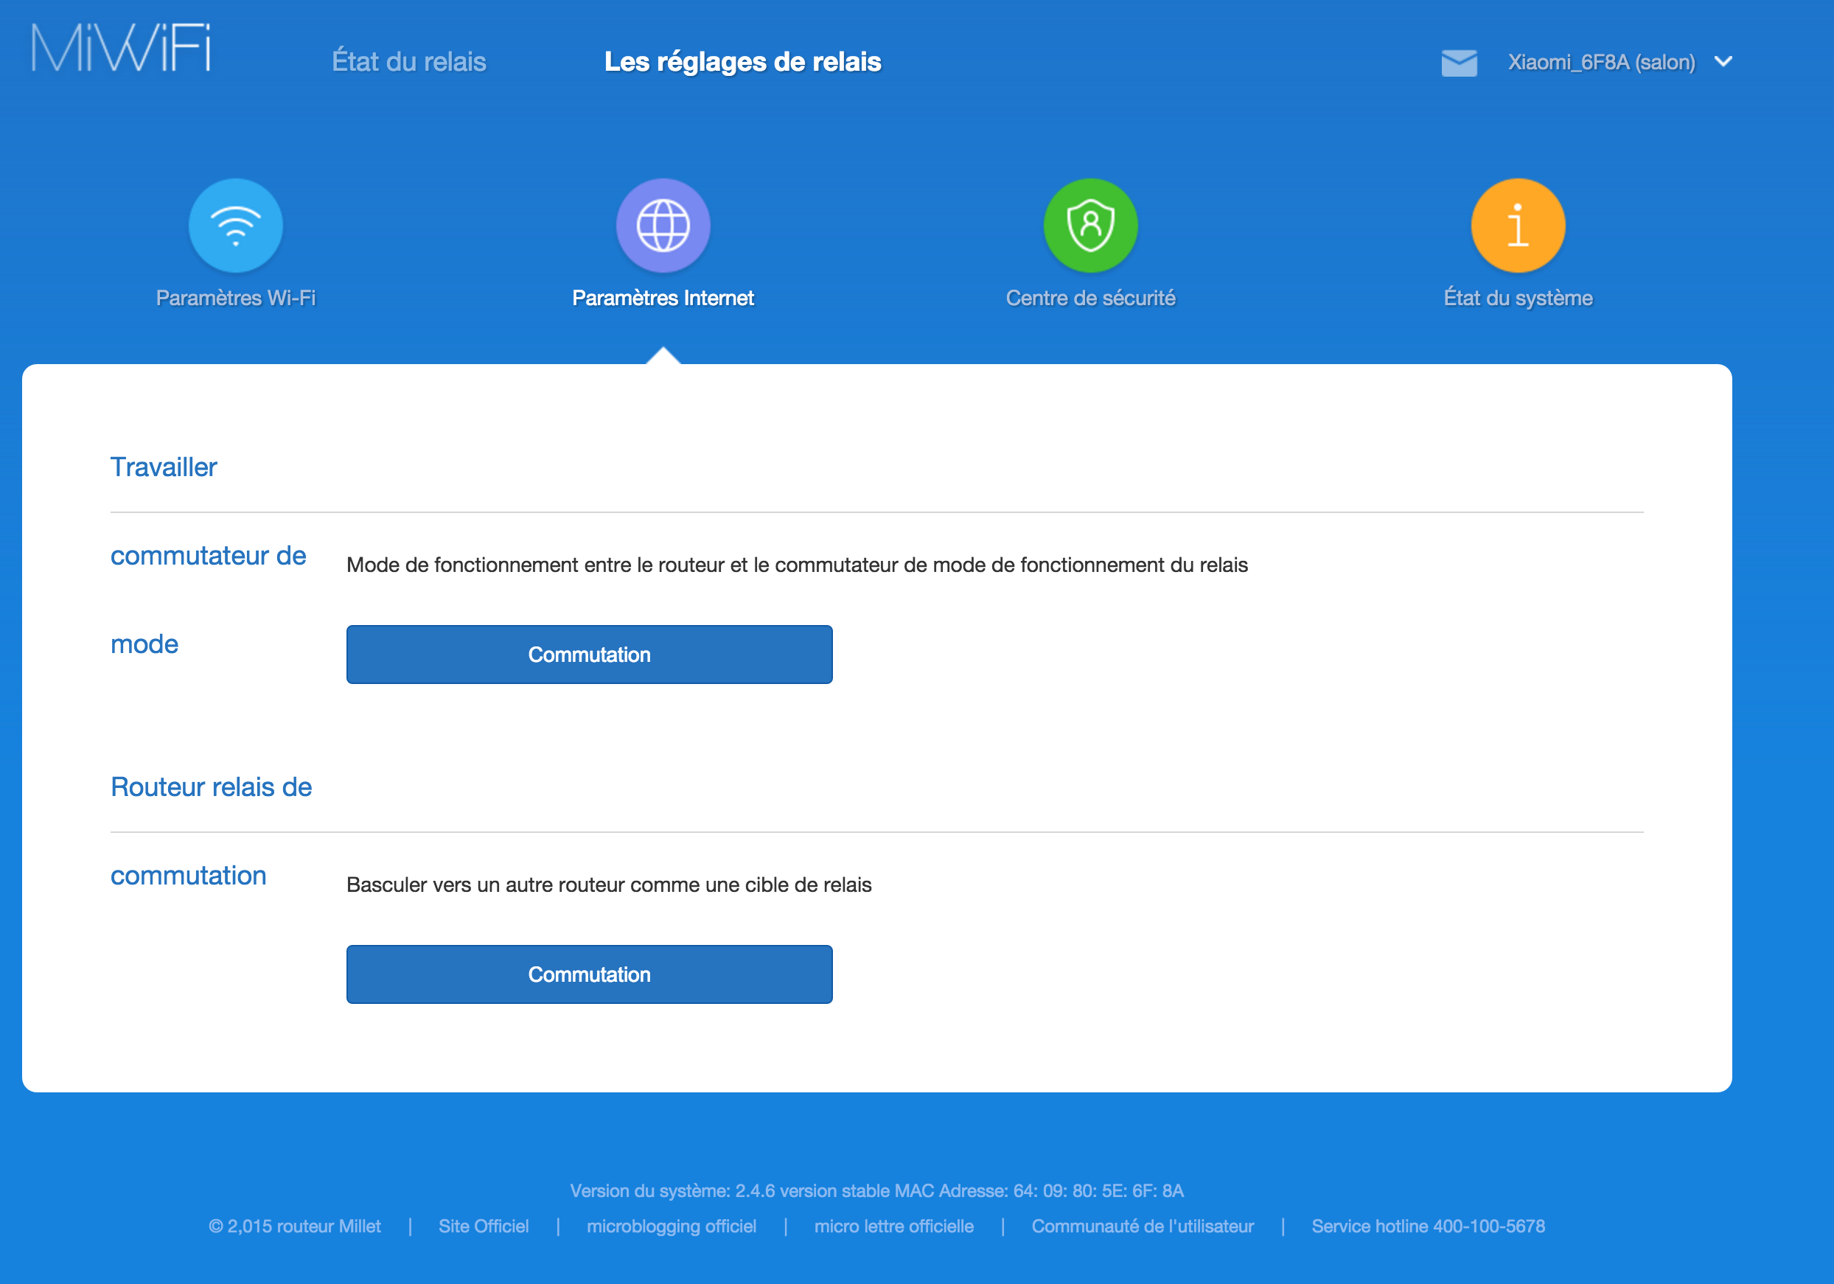Expand the Xiaomi_6F8A (salon) dropdown arrow
1834x1284 pixels.
[x=1723, y=61]
